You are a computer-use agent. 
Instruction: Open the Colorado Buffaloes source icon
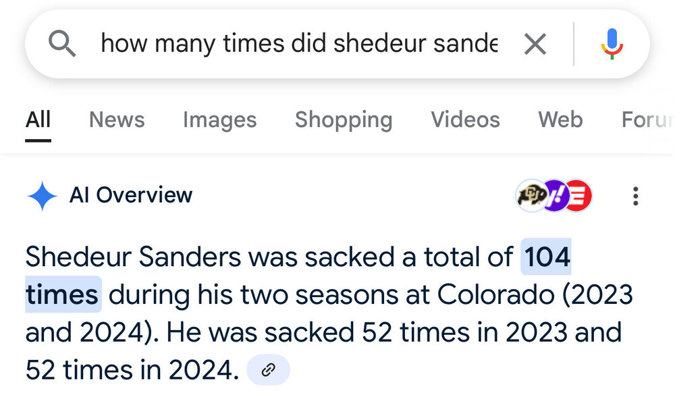click(x=531, y=196)
